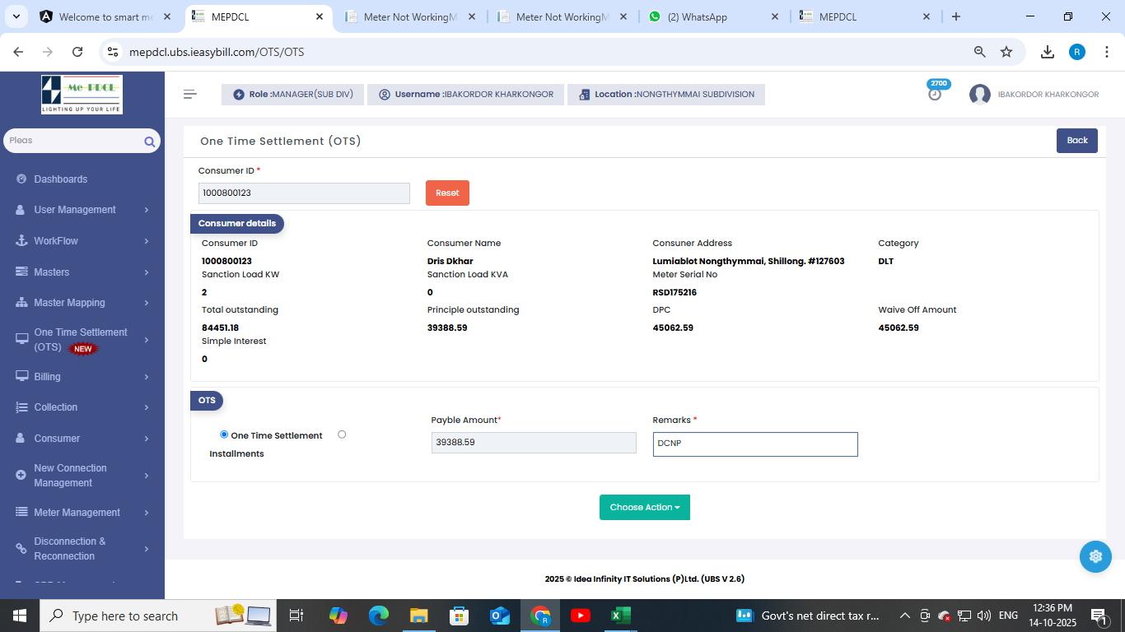Click the Payble Amount field
This screenshot has height=632, width=1125.
click(534, 443)
